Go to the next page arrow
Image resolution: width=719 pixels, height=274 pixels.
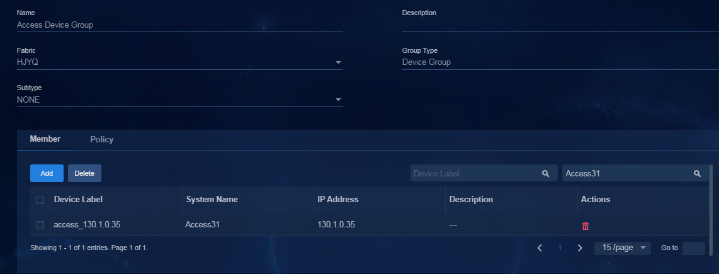(580, 248)
